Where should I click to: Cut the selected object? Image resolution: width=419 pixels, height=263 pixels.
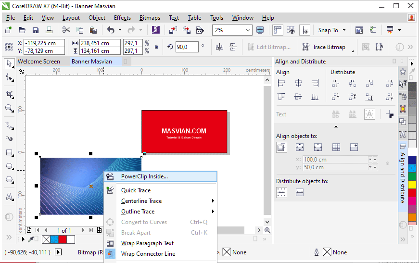coord(66,30)
